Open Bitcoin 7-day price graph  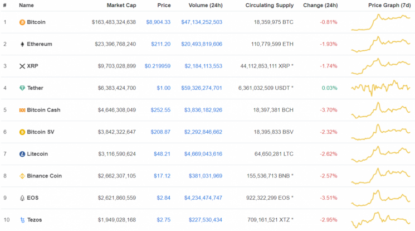pyautogui.click(x=380, y=22)
